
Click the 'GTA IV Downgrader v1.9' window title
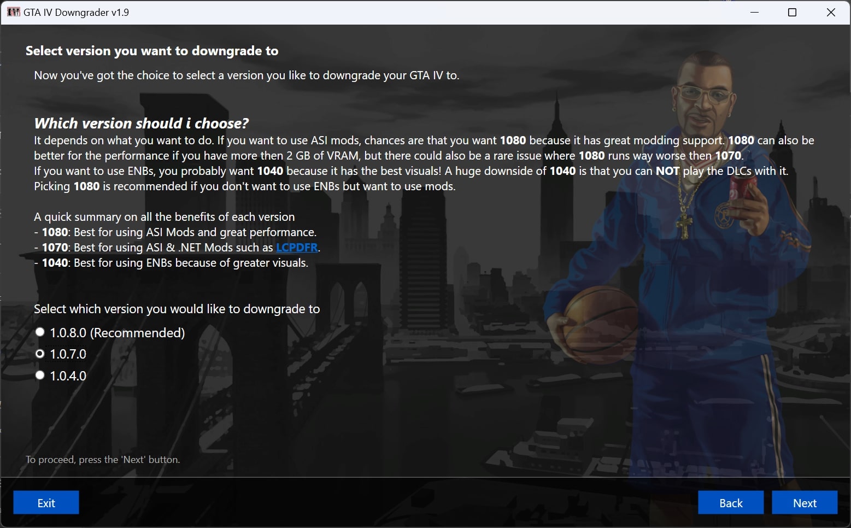(x=76, y=12)
